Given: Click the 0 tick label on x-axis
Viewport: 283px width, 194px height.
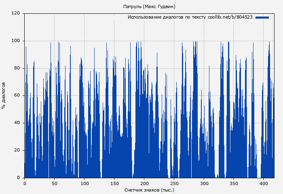Looking at the screenshot, I should [25, 183].
